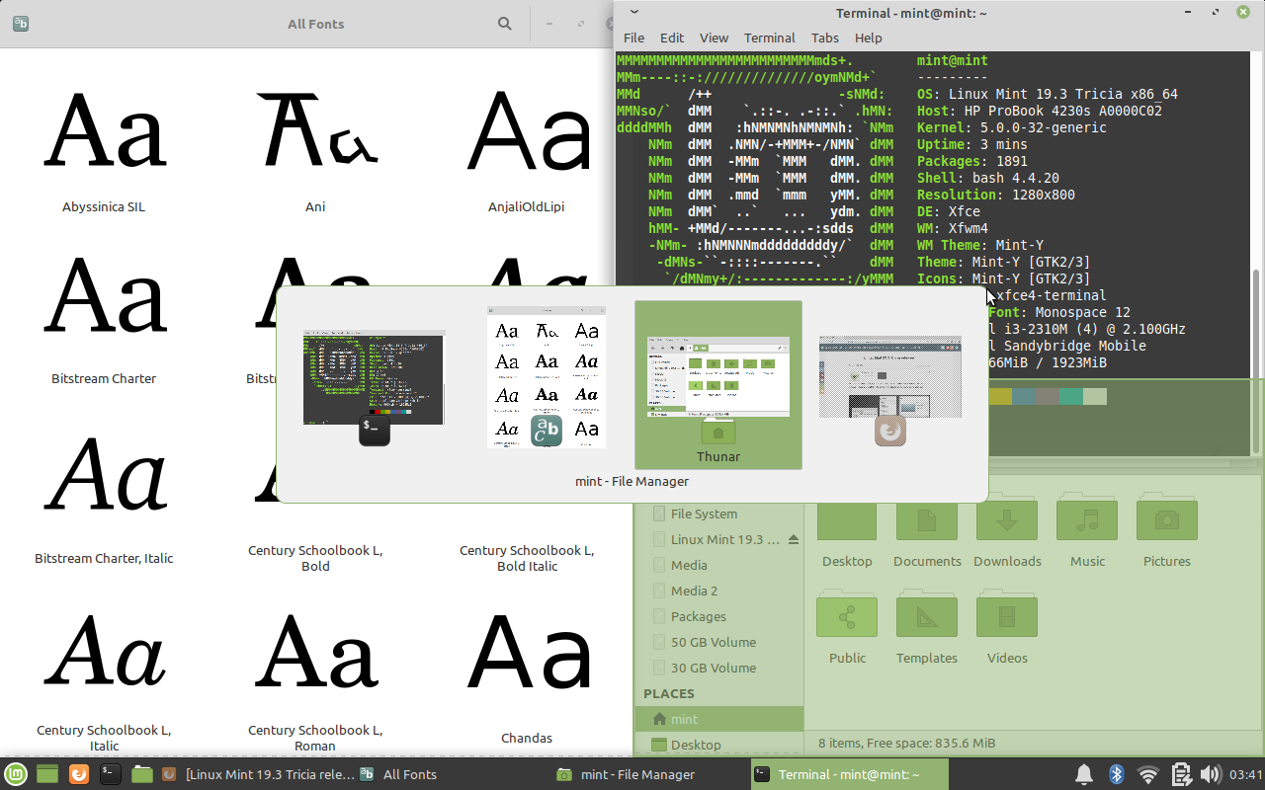
Task: Open the Linux Mint menu button
Action: tap(15, 774)
